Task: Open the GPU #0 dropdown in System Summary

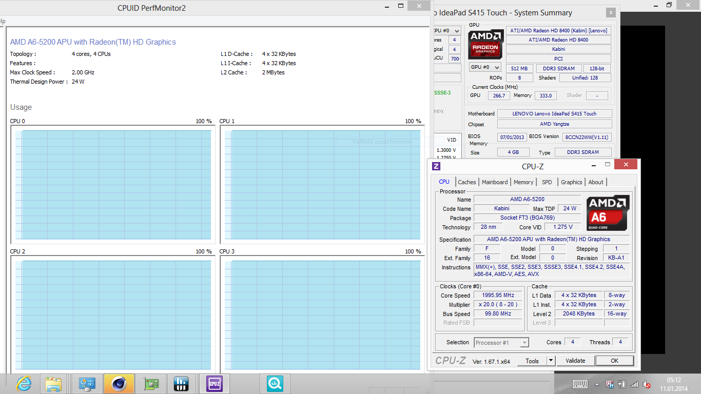Action: click(x=485, y=67)
